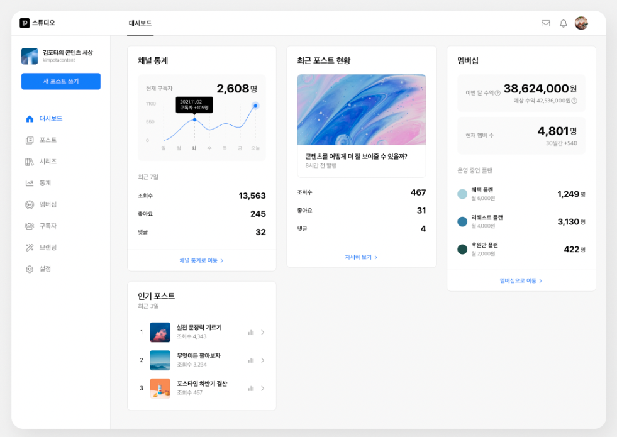Image resolution: width=617 pixels, height=437 pixels.
Task: Click the 스튜디오 logo icon
Action: point(26,23)
